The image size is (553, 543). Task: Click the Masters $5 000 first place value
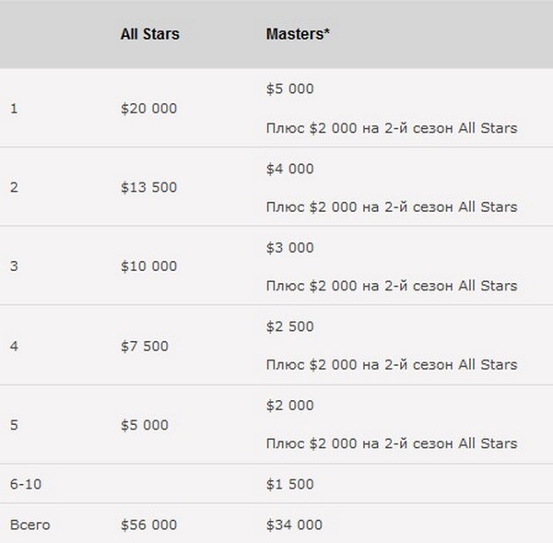tap(290, 89)
